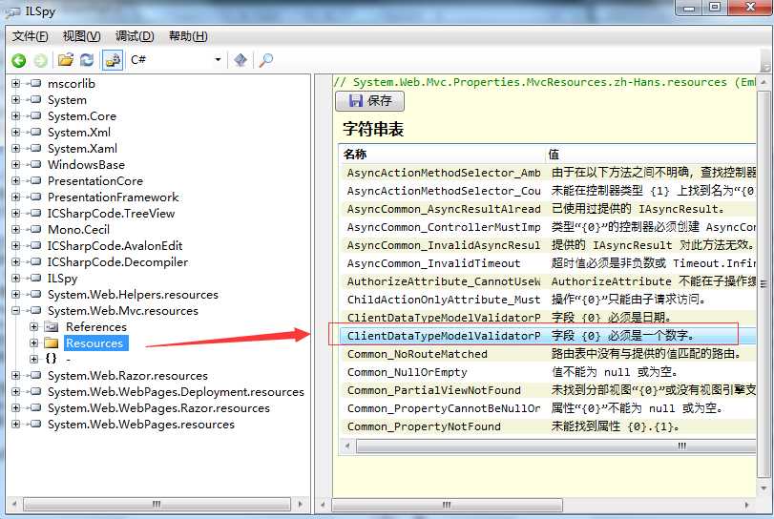Select ICSharpCode.AvalonEdit tree item
This screenshot has width=774, height=519.
coord(115,246)
